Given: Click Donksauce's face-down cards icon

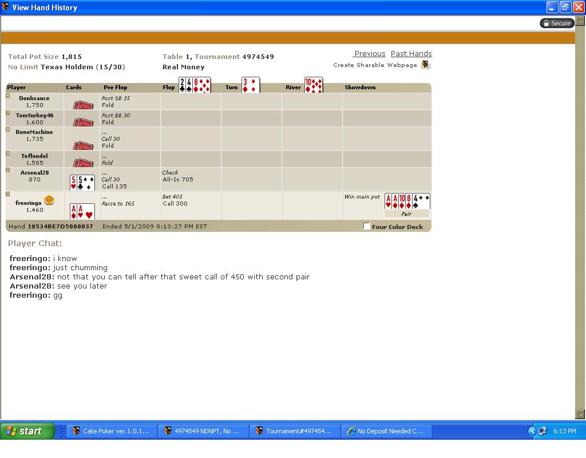Looking at the screenshot, I should [x=83, y=105].
